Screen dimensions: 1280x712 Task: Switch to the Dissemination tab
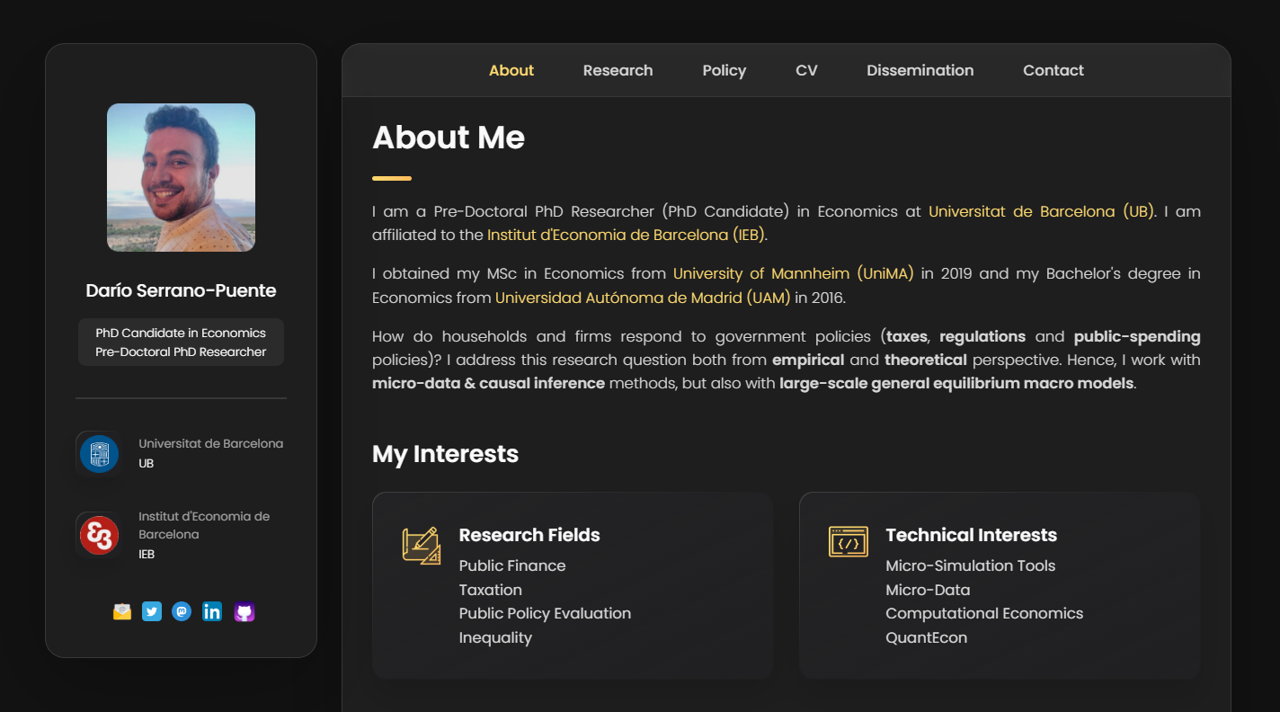920,70
